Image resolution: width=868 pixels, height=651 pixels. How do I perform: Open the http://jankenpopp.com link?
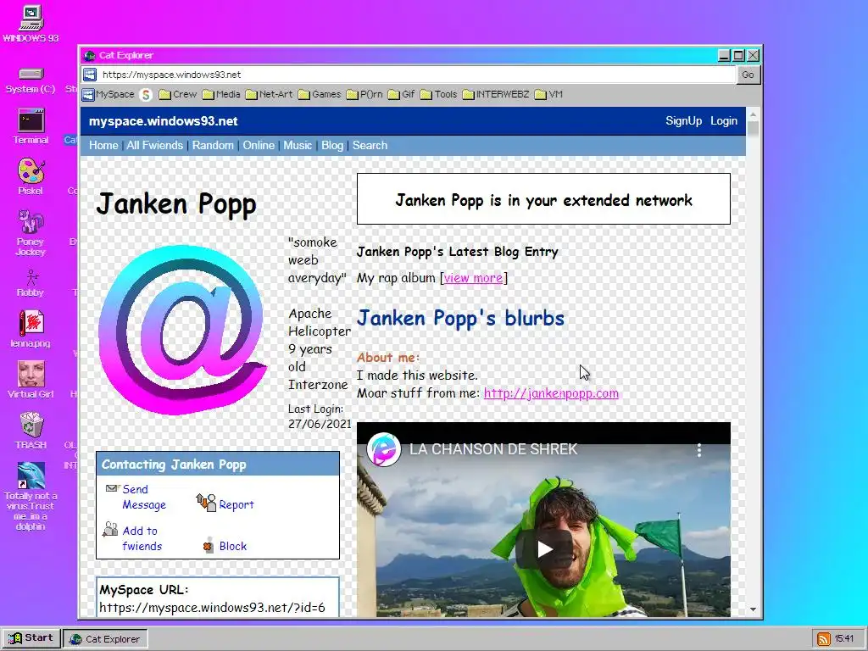point(551,393)
